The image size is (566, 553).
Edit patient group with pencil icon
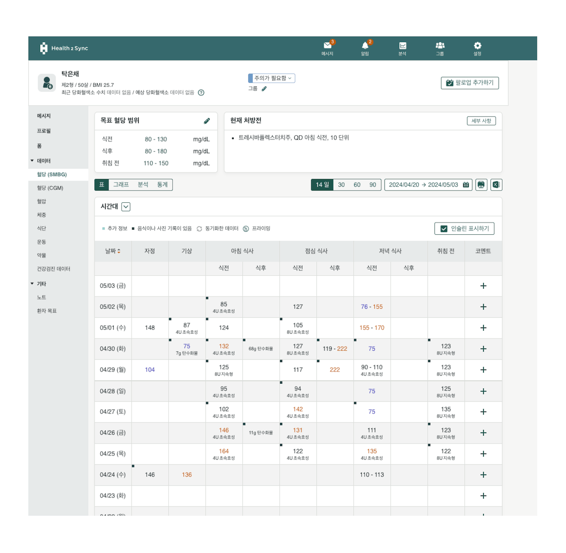click(x=264, y=89)
